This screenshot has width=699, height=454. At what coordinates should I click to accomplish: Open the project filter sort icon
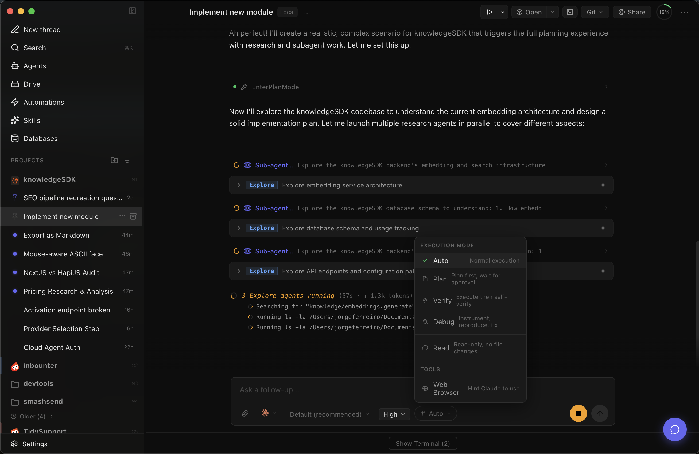point(127,160)
